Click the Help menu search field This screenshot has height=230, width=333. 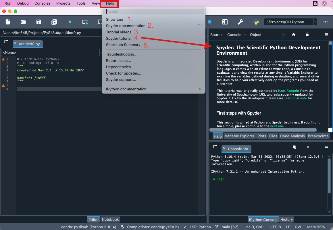(x=154, y=12)
